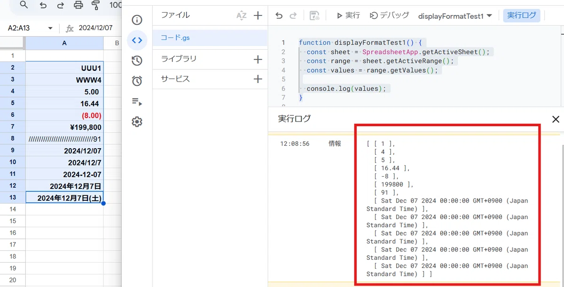
Task: Select column A header
Action: tap(64, 43)
